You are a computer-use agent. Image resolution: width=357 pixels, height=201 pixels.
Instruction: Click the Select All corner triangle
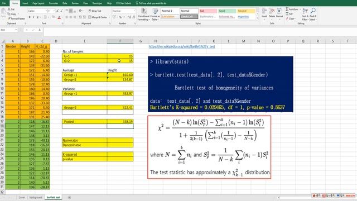(x=3, y=41)
